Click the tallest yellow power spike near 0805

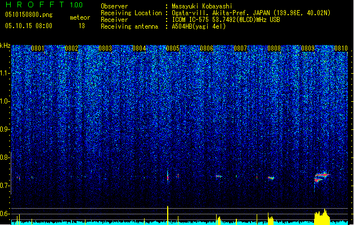coord(168,215)
